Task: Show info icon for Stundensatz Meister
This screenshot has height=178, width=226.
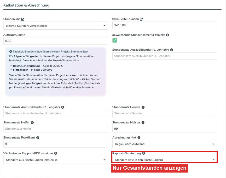Action: point(143,123)
